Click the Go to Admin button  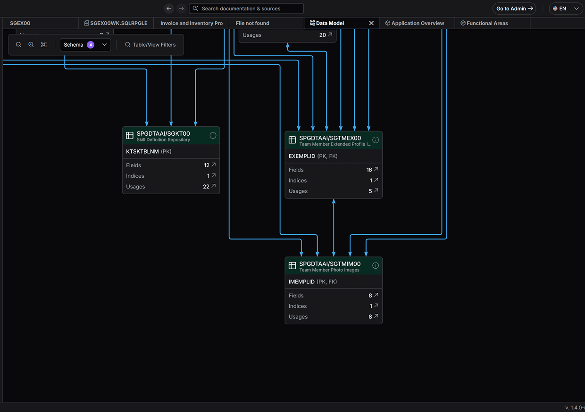pos(514,8)
